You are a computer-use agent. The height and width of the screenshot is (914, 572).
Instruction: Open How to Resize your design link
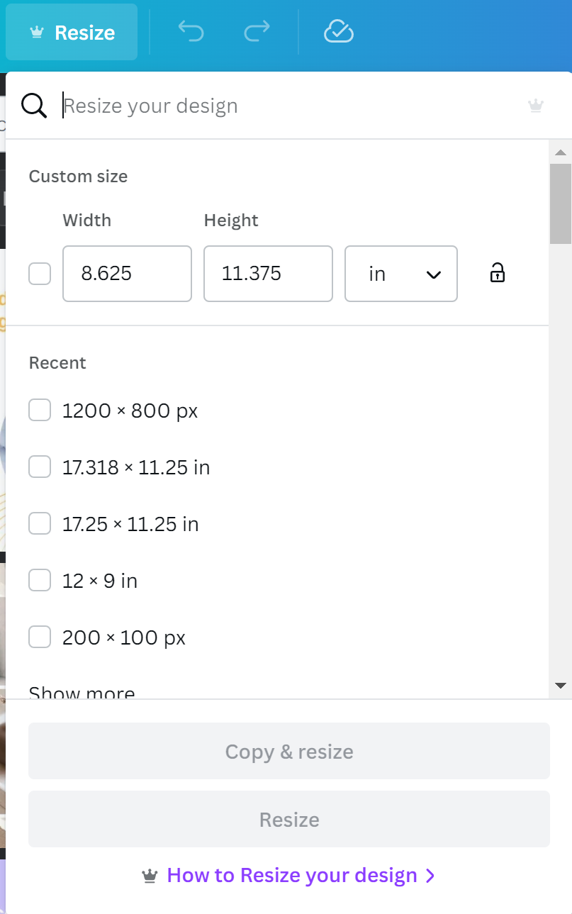tap(291, 875)
